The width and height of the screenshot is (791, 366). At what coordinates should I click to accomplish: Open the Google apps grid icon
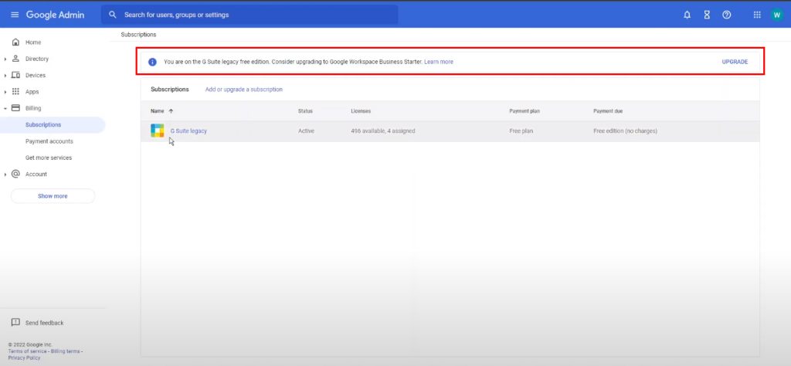[x=757, y=15]
